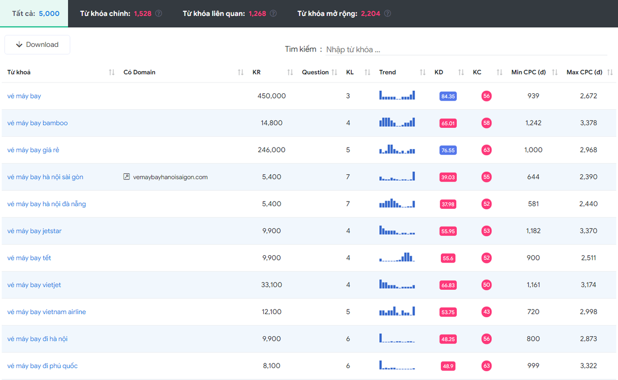Click help icon next to Từ khóa liên quan

pos(273,13)
